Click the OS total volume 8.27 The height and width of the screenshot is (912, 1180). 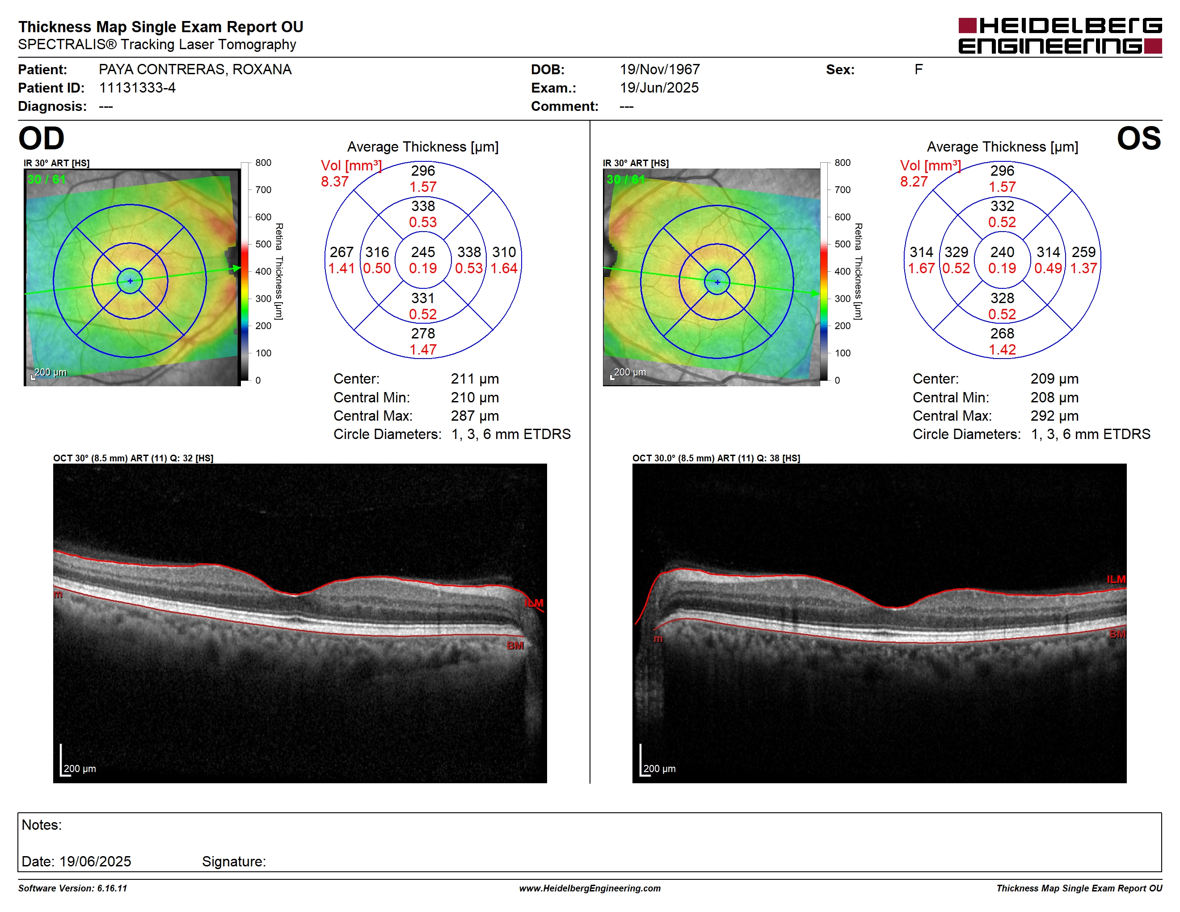pyautogui.click(x=914, y=182)
